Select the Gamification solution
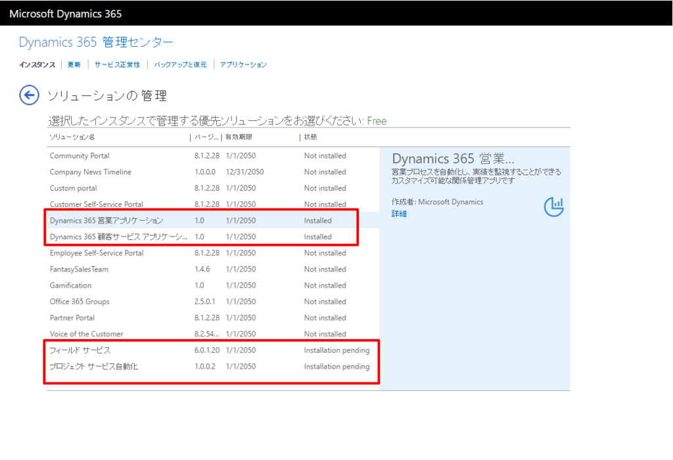The width and height of the screenshot is (673, 460). point(213,285)
